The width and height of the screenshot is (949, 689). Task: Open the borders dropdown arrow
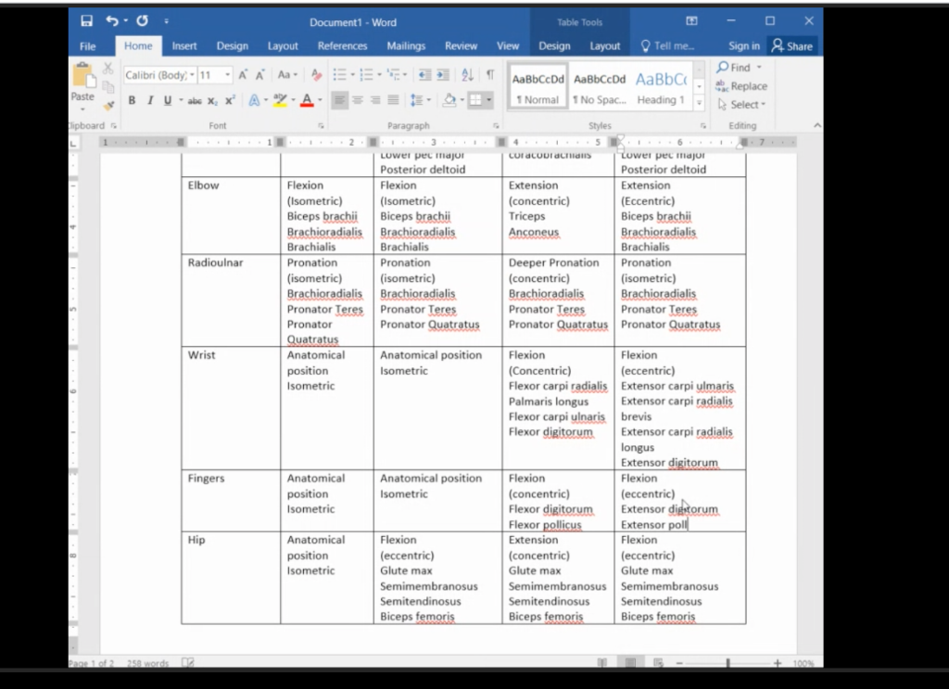[x=488, y=100]
